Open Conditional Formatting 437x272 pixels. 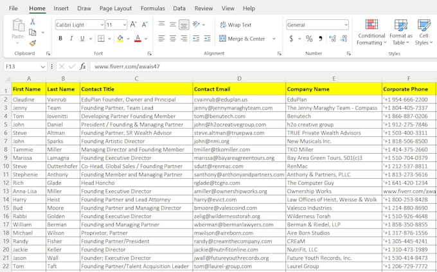click(371, 32)
